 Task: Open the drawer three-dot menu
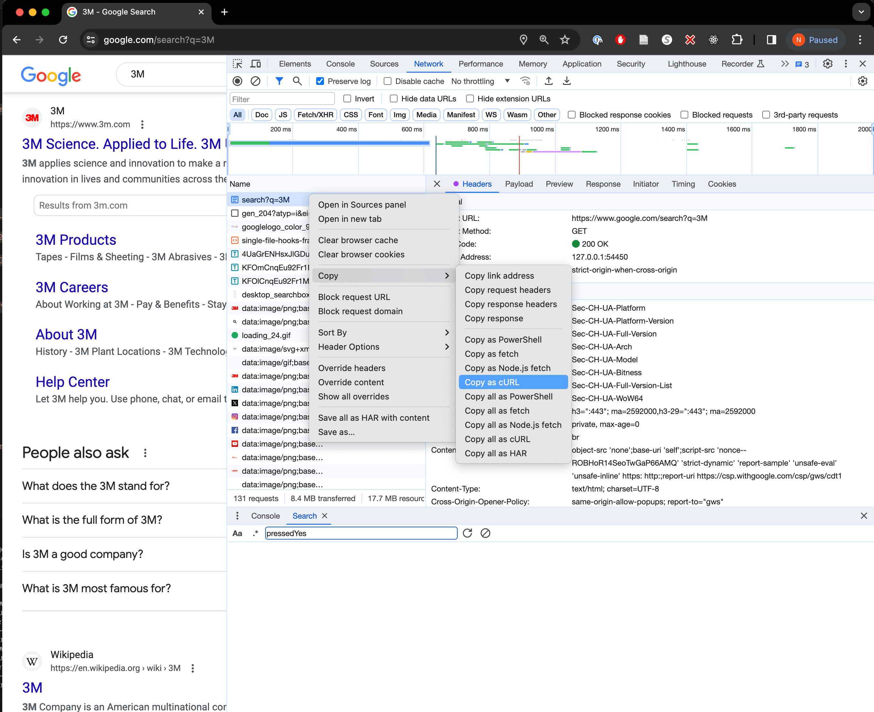point(237,516)
